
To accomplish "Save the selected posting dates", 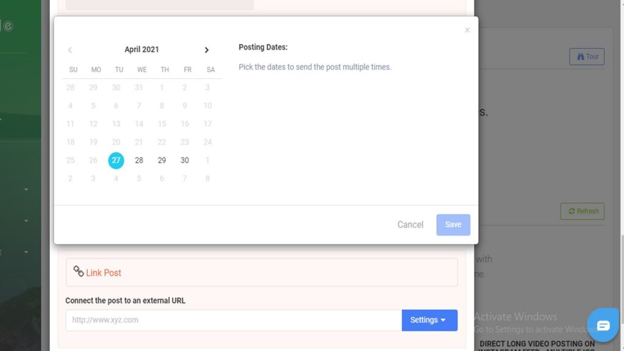I will coord(453,225).
